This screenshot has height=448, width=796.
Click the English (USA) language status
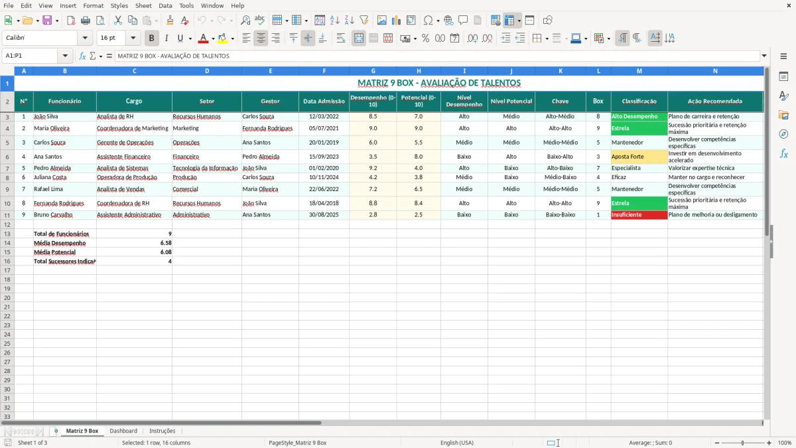click(457, 443)
